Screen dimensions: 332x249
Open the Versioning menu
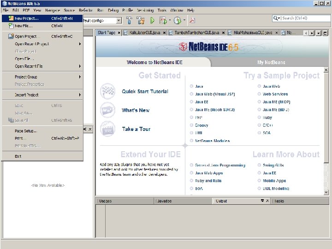(145, 10)
